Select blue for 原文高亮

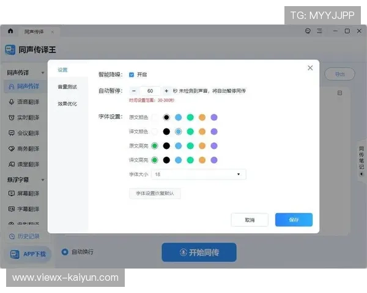pos(179,146)
